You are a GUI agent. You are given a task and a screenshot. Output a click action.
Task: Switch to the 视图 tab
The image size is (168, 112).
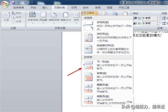109,8
